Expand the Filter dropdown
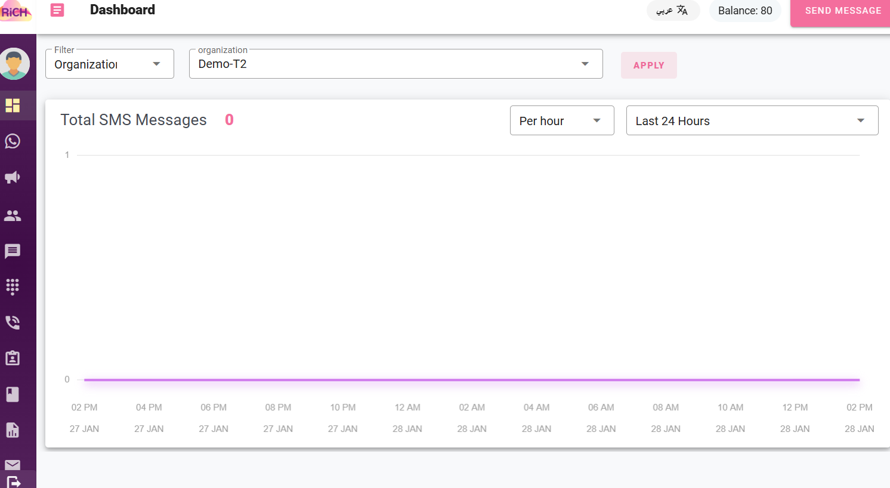This screenshot has width=890, height=488. tap(109, 64)
